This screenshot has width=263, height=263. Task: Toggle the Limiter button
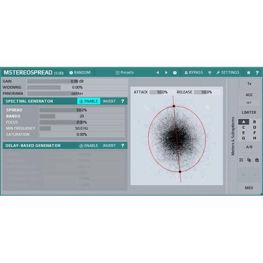[x=249, y=112]
